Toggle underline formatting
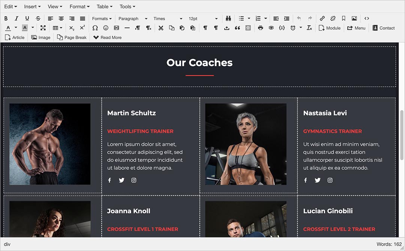The image size is (405, 251). (x=27, y=18)
